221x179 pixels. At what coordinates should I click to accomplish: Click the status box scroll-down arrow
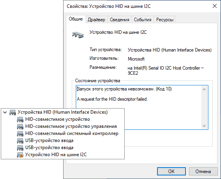pos(204,126)
